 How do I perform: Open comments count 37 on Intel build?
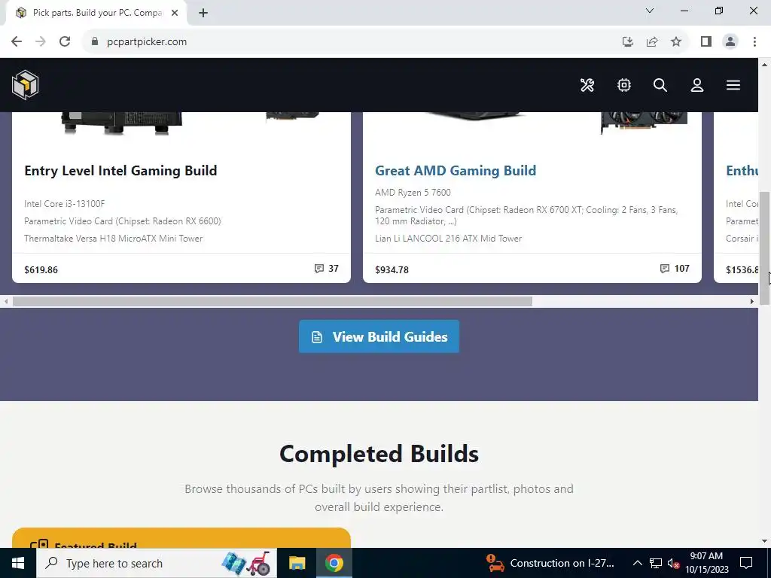pos(327,269)
